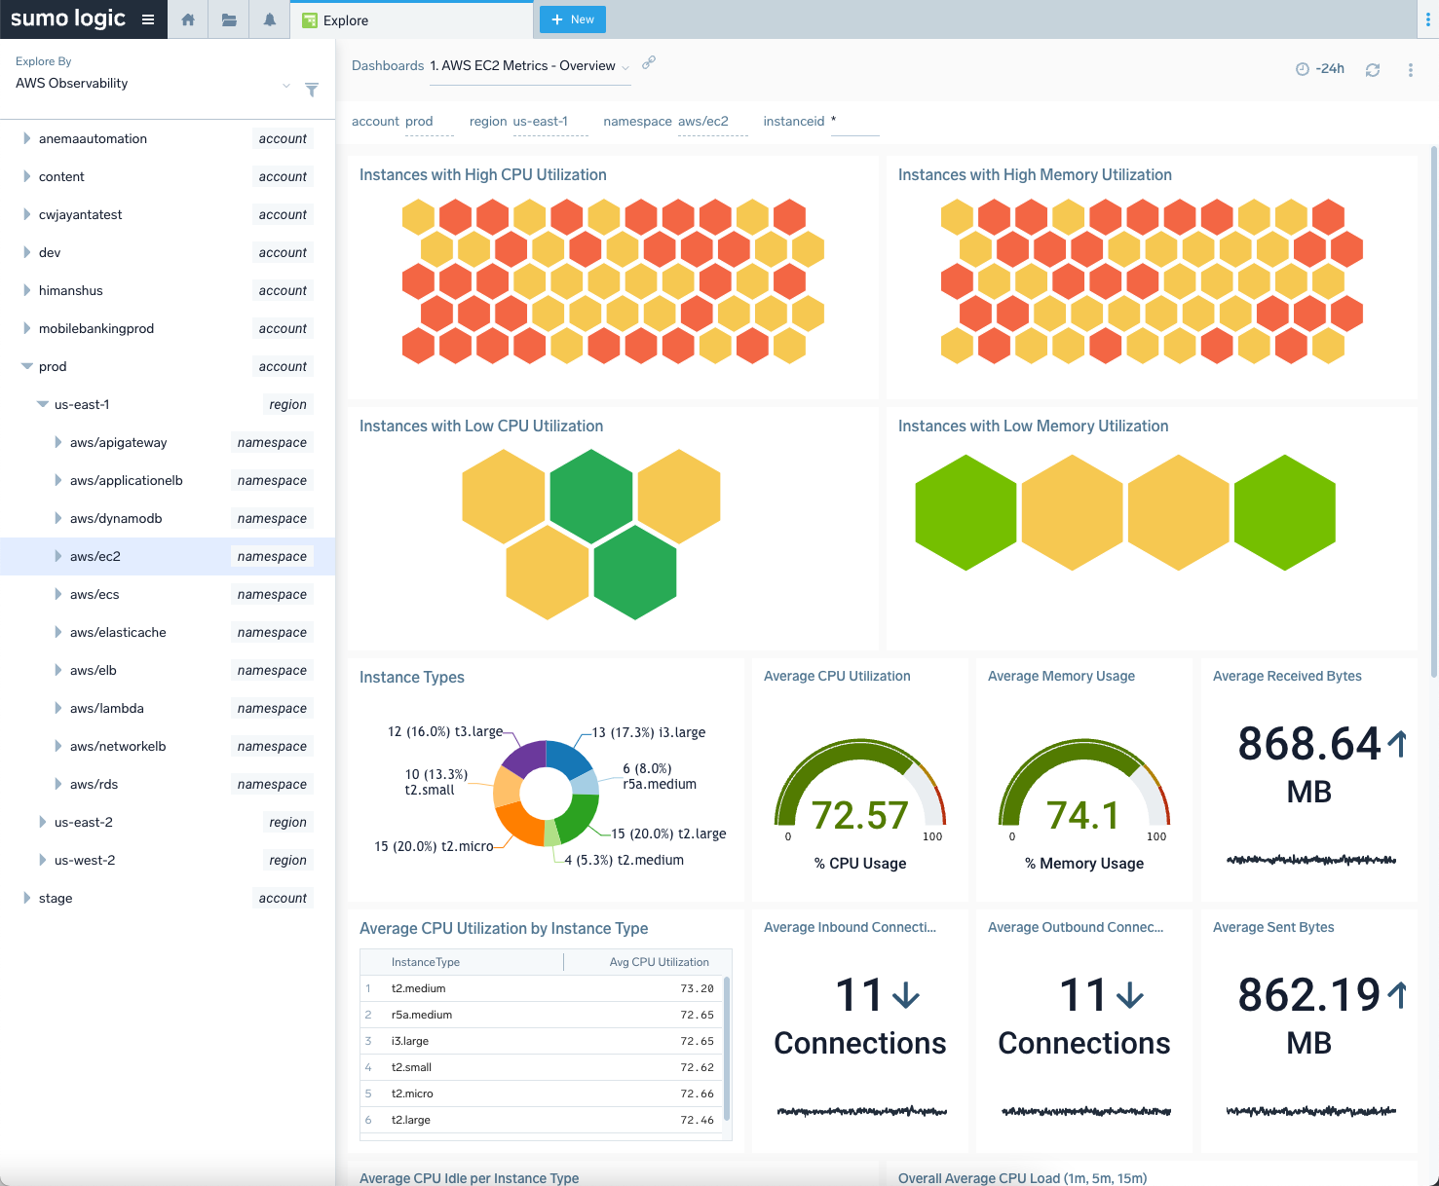Expand the mobilebankingprod account
This screenshot has width=1439, height=1186.
pyautogui.click(x=26, y=328)
